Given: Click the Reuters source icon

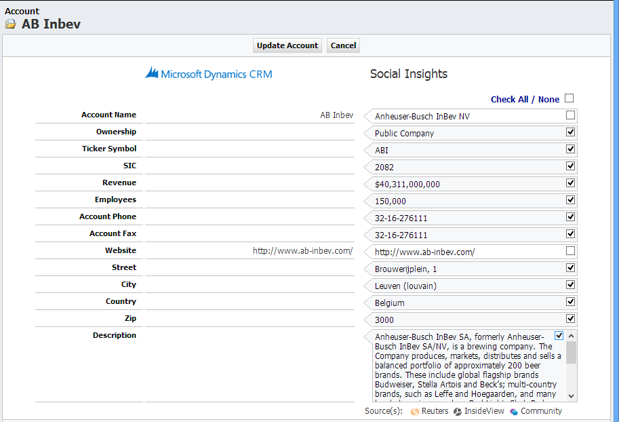Looking at the screenshot, I should 414,411.
